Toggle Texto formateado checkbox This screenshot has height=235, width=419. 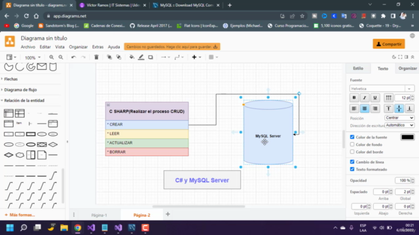click(352, 169)
